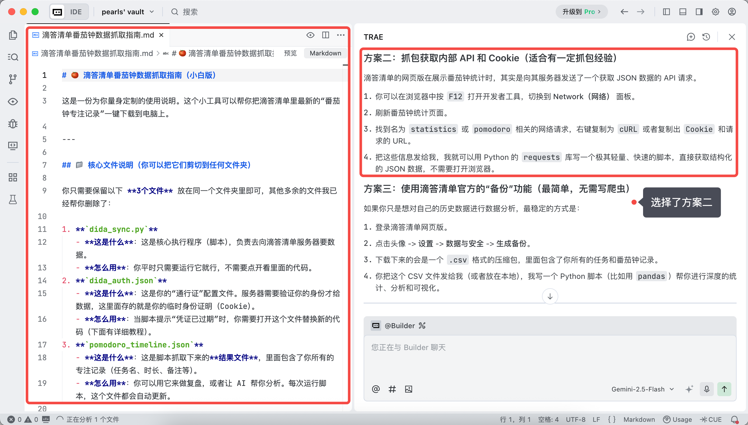Open the debug bug icon
Viewport: 748px width, 425px height.
click(x=13, y=124)
